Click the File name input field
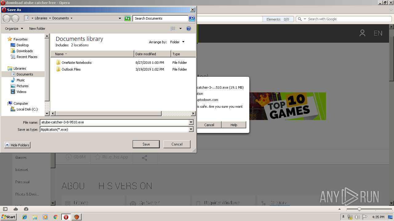Image resolution: width=394 pixels, height=221 pixels. [x=115, y=122]
